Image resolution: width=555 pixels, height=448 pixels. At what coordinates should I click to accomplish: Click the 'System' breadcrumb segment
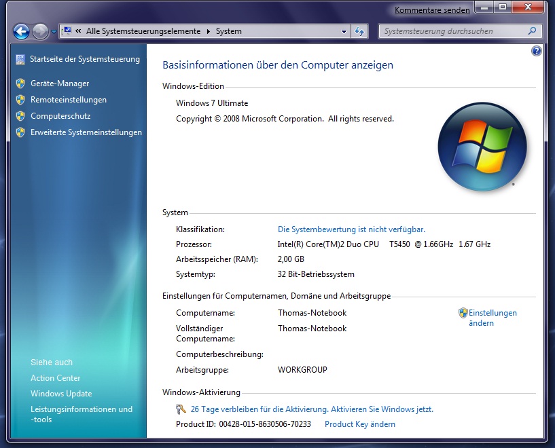pos(229,31)
